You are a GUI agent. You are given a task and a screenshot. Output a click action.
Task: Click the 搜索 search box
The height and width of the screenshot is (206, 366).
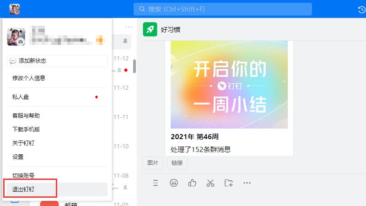(222, 9)
